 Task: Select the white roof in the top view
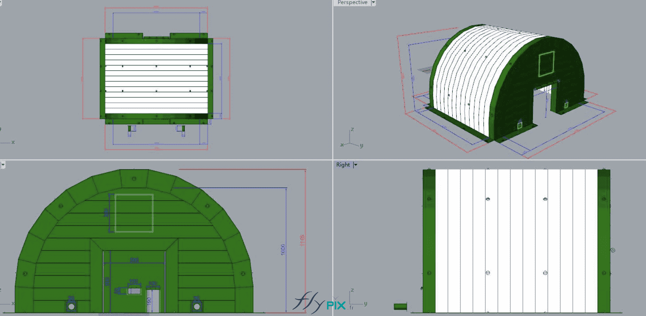[x=156, y=79]
